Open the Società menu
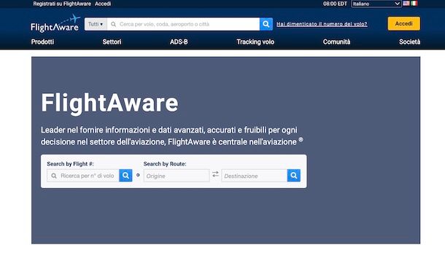This screenshot has width=445, height=264. click(x=409, y=42)
